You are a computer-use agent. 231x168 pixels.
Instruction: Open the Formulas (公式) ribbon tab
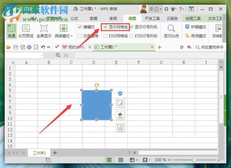[74, 19]
